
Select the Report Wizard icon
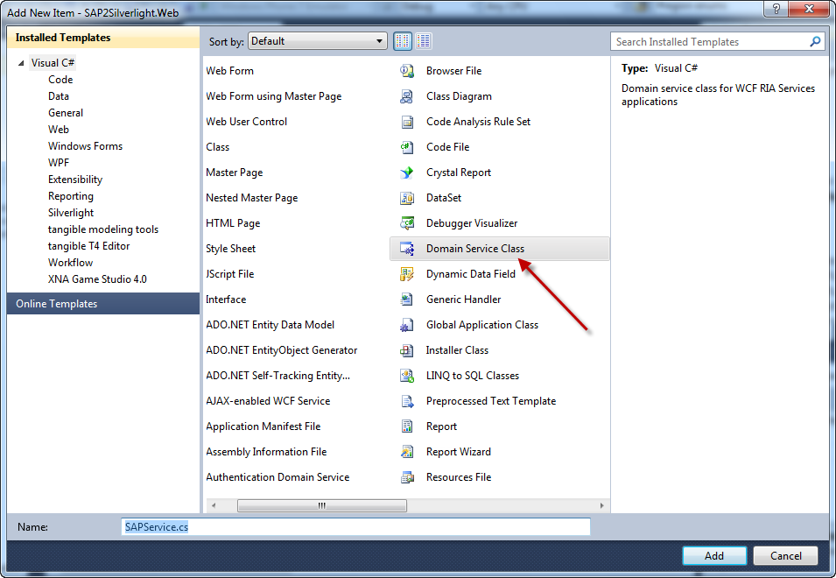tap(407, 452)
